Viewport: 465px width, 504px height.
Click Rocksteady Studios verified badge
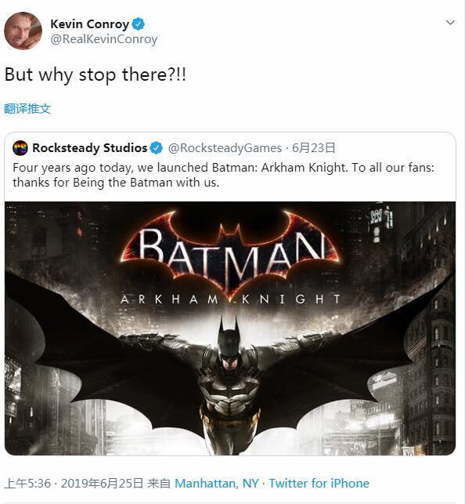(157, 148)
